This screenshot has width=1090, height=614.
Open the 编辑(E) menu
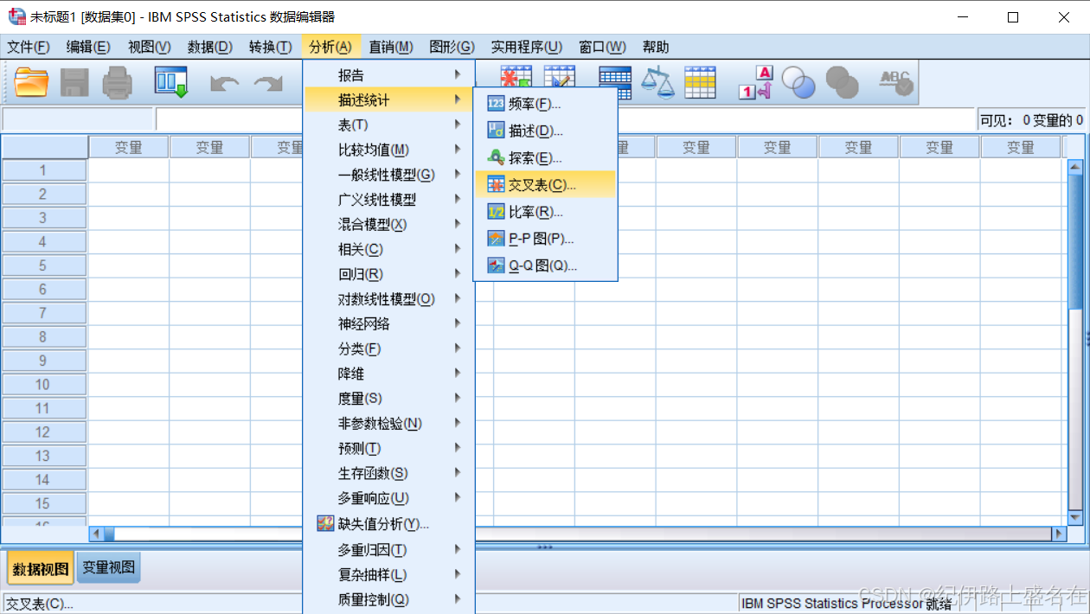click(x=88, y=47)
